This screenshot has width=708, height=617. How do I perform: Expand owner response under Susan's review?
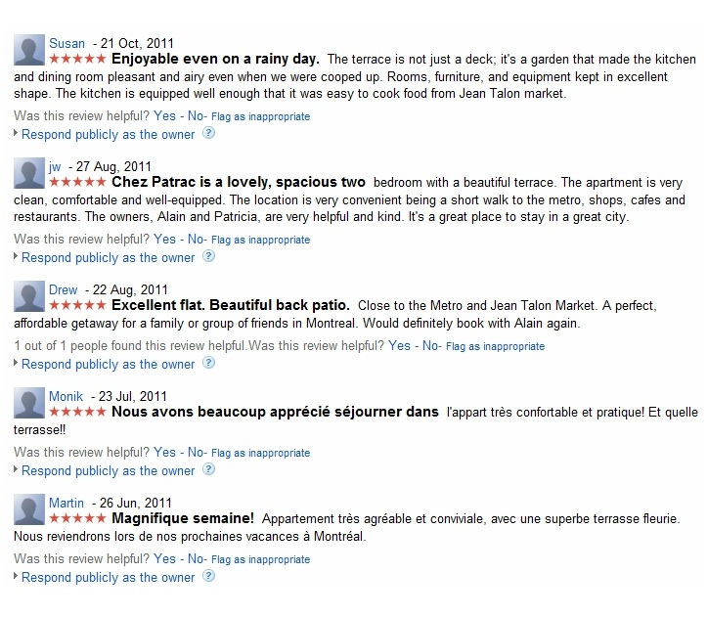108,135
